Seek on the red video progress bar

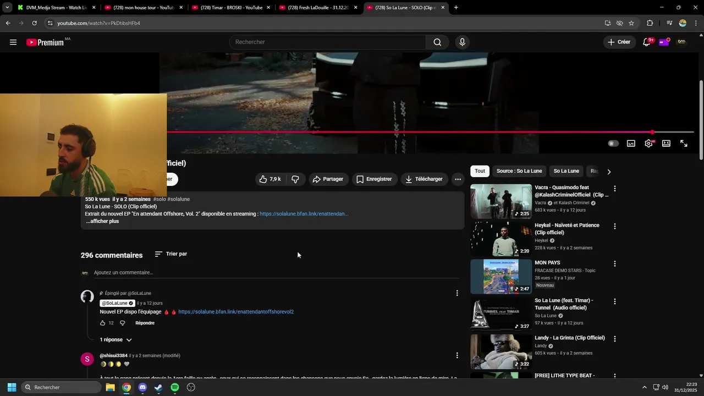(x=430, y=132)
